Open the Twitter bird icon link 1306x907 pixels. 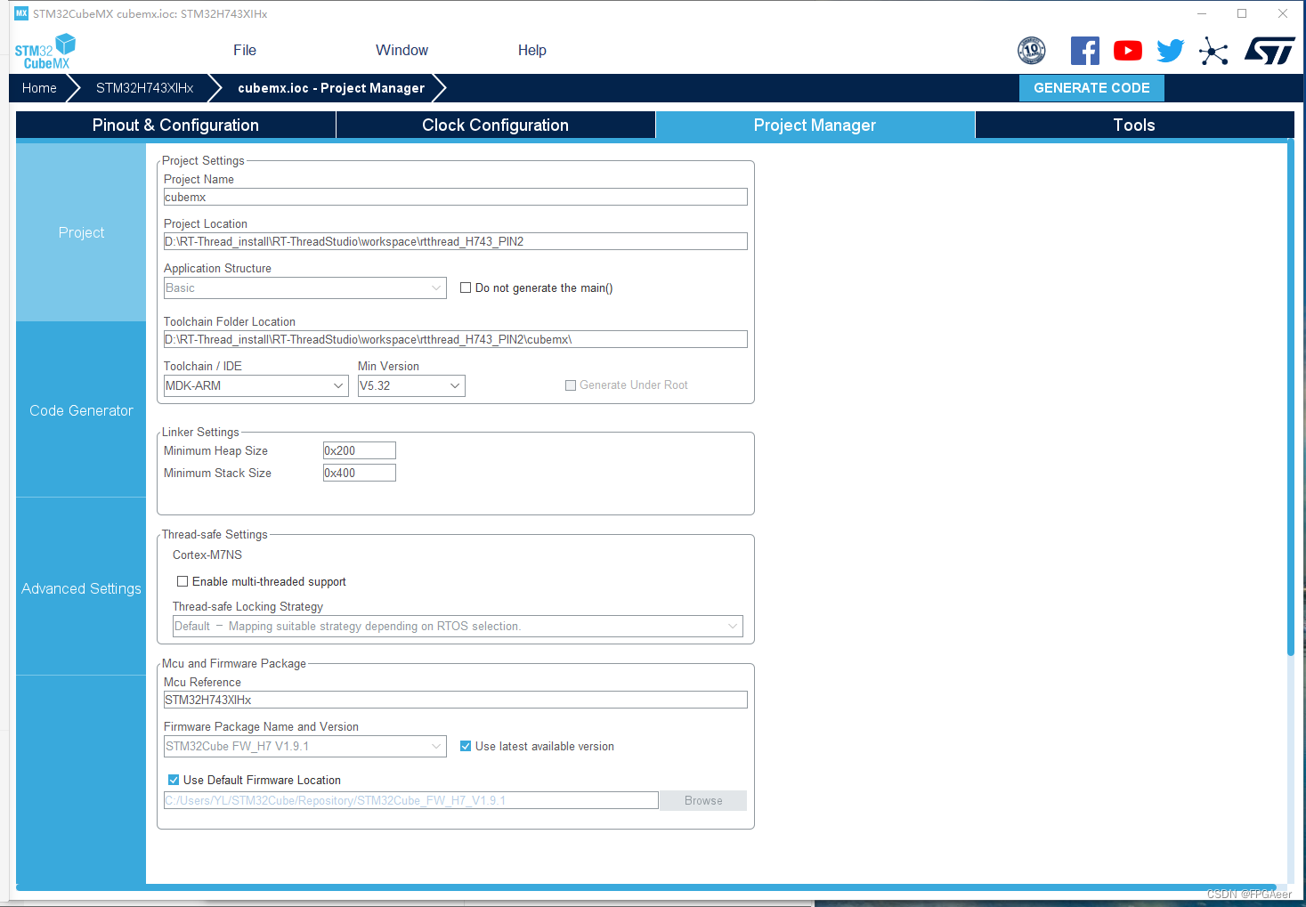(x=1171, y=51)
